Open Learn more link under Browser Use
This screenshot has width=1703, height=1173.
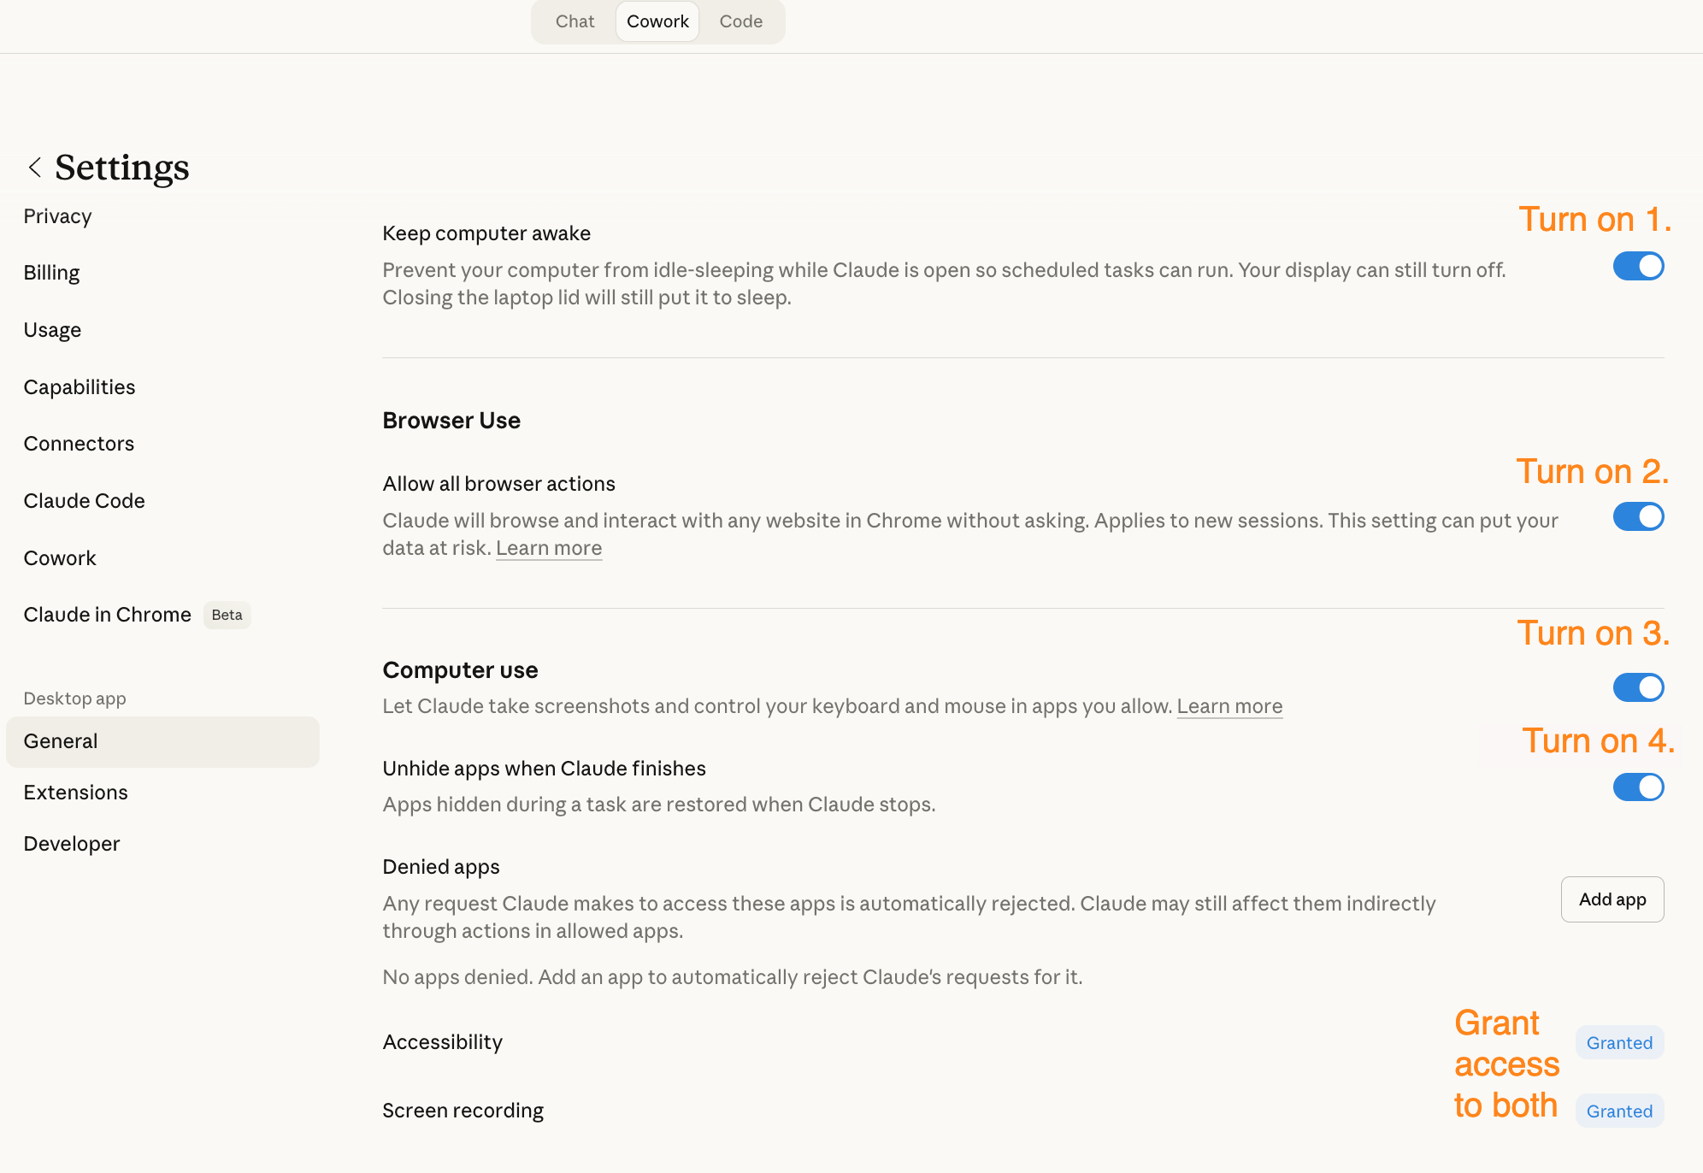(x=549, y=548)
